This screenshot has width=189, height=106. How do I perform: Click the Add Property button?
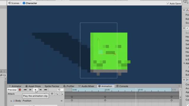point(36,105)
